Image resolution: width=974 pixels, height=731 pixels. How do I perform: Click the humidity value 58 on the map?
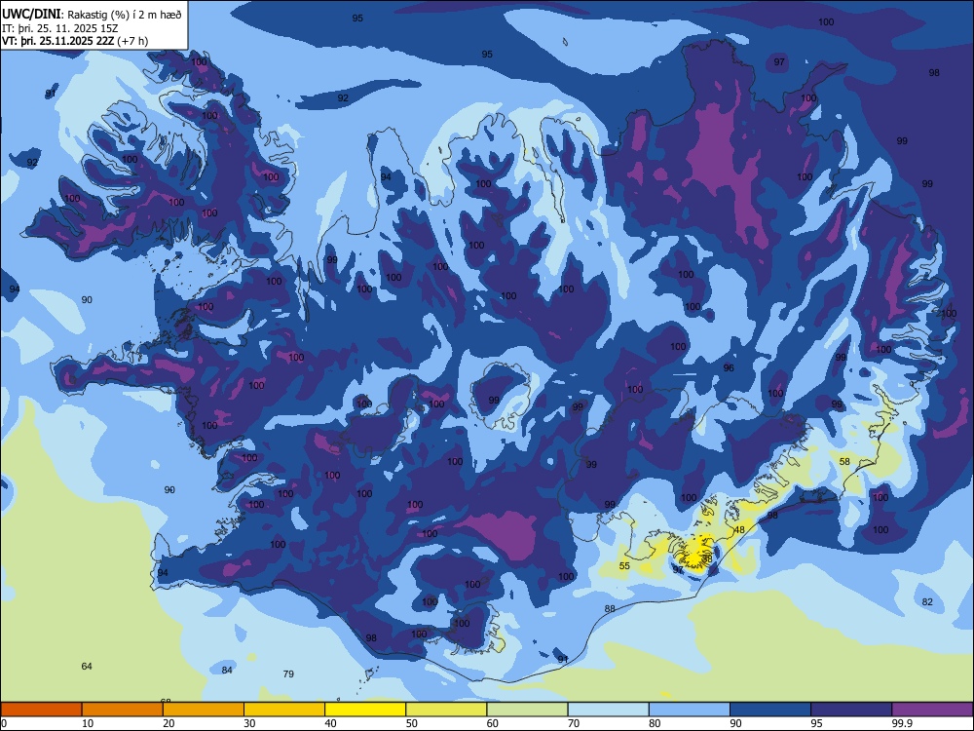(x=844, y=462)
